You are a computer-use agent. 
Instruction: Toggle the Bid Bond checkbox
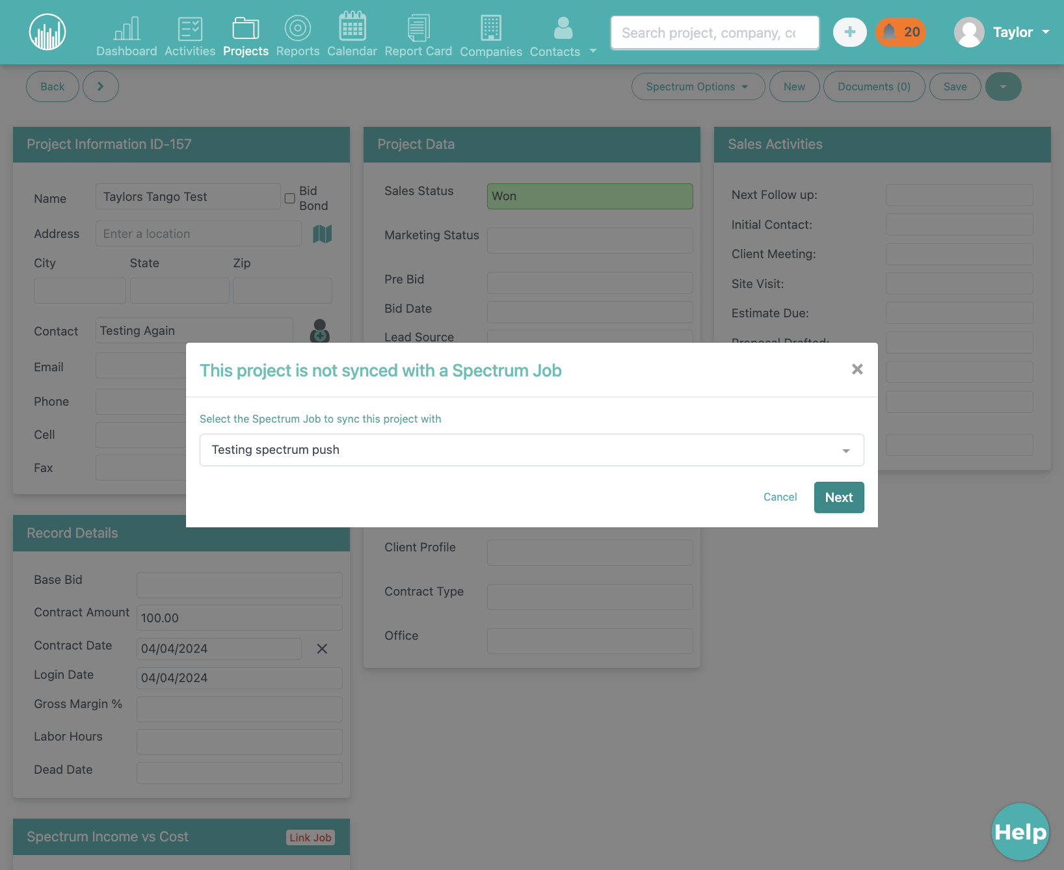point(290,198)
